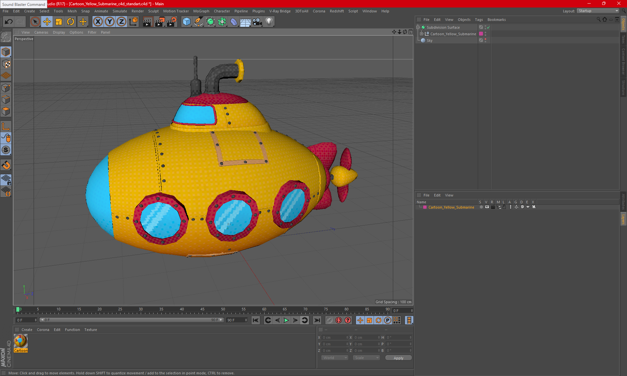Enable Polygons mode

pyautogui.click(x=6, y=111)
